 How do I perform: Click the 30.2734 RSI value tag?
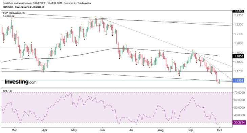(x=239, y=122)
